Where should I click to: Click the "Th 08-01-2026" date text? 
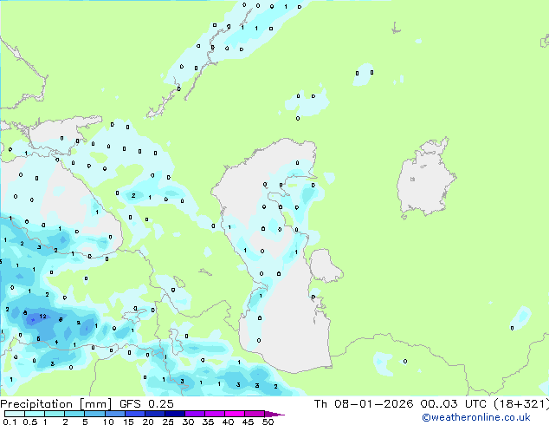tap(364, 404)
